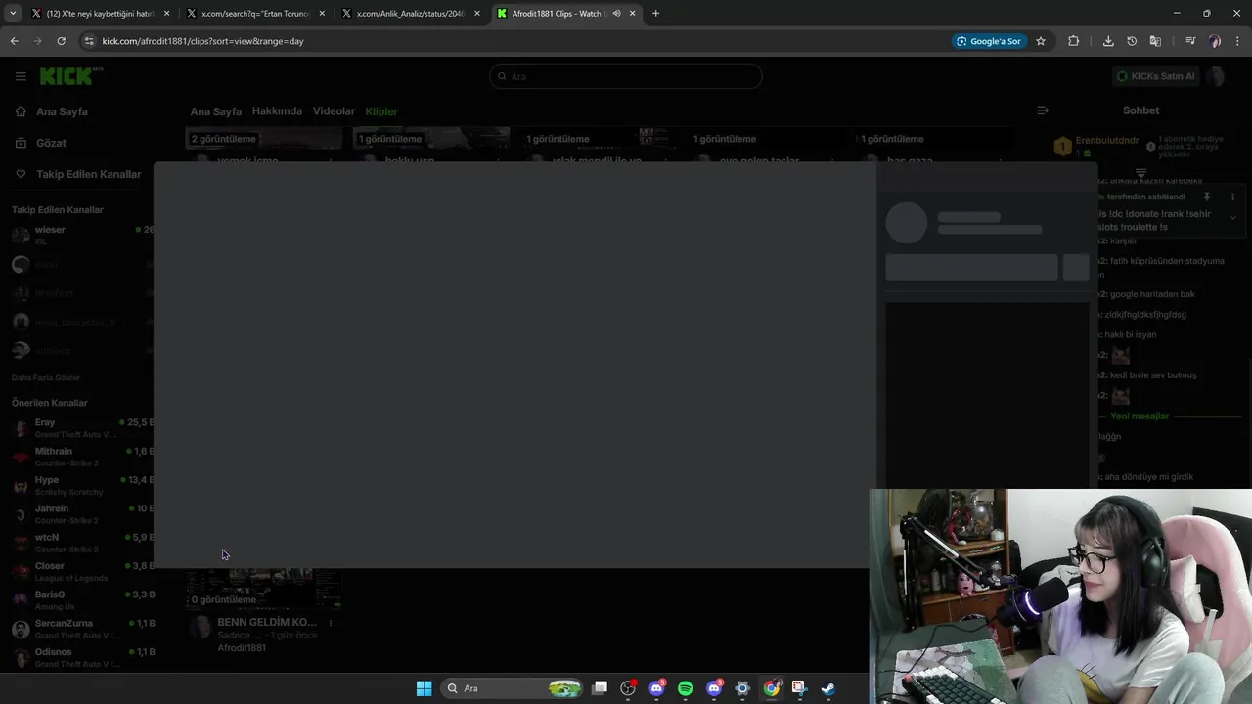Screen dimensions: 1252x704
Task: Open the Google Translate toolbar icon
Action: pyautogui.click(x=1155, y=41)
